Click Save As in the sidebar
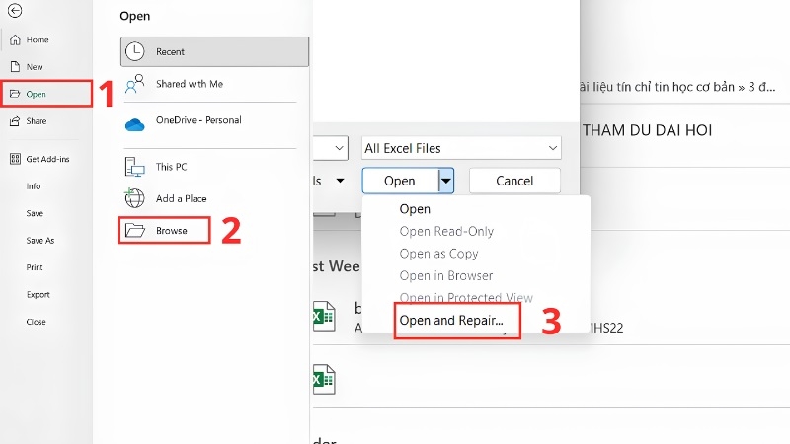The height and width of the screenshot is (444, 790). [39, 241]
